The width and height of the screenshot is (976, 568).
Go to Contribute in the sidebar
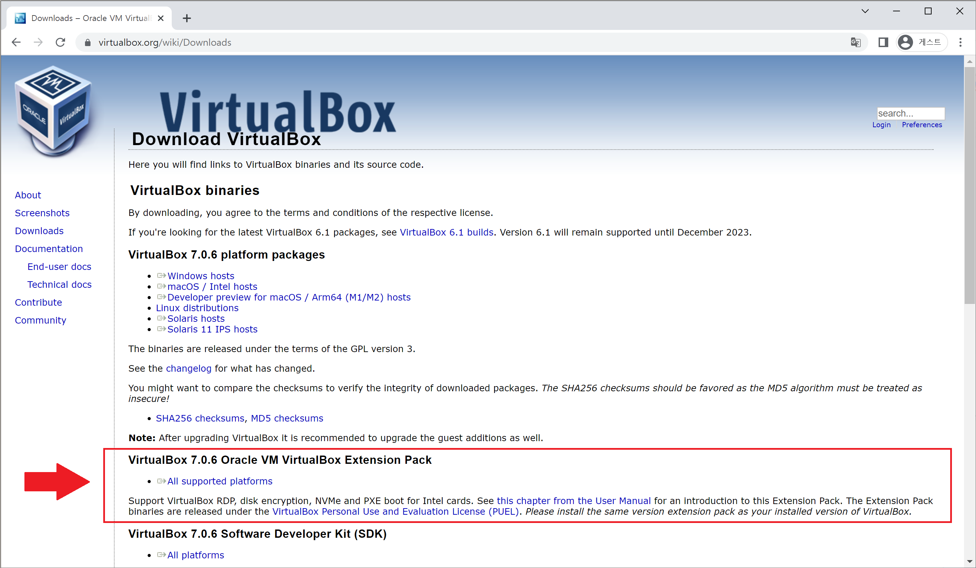click(x=38, y=302)
